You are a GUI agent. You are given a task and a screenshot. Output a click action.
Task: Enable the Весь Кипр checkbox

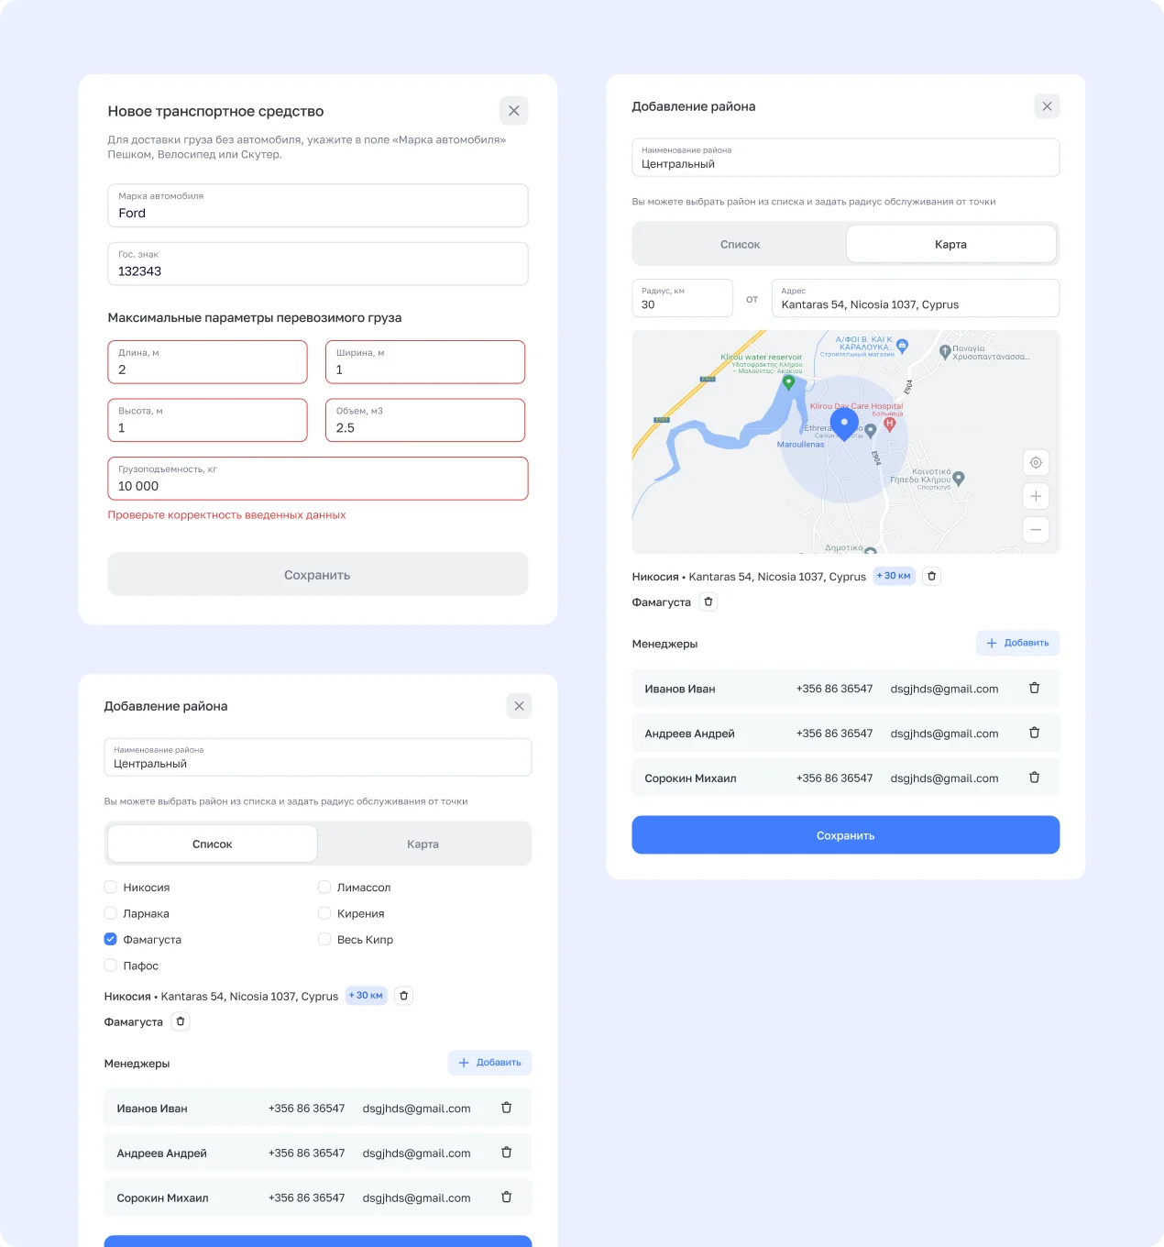tap(324, 940)
